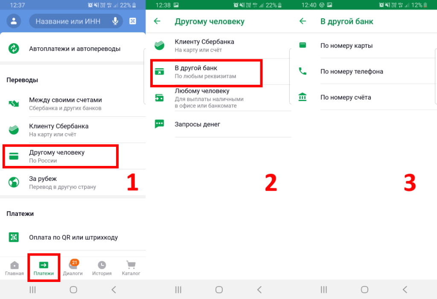This screenshot has width=437, height=299.
Task: Switch to the 'Главная' tab
Action: pos(15,268)
